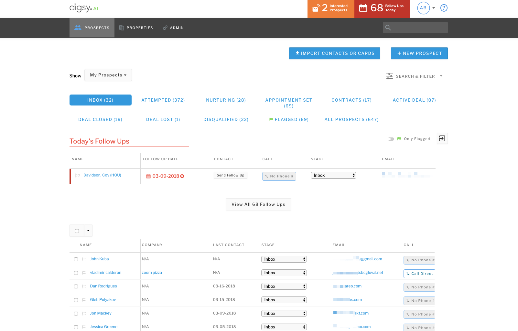518x331 pixels.
Task: Click the search and filter sliders icon
Action: tap(389, 76)
